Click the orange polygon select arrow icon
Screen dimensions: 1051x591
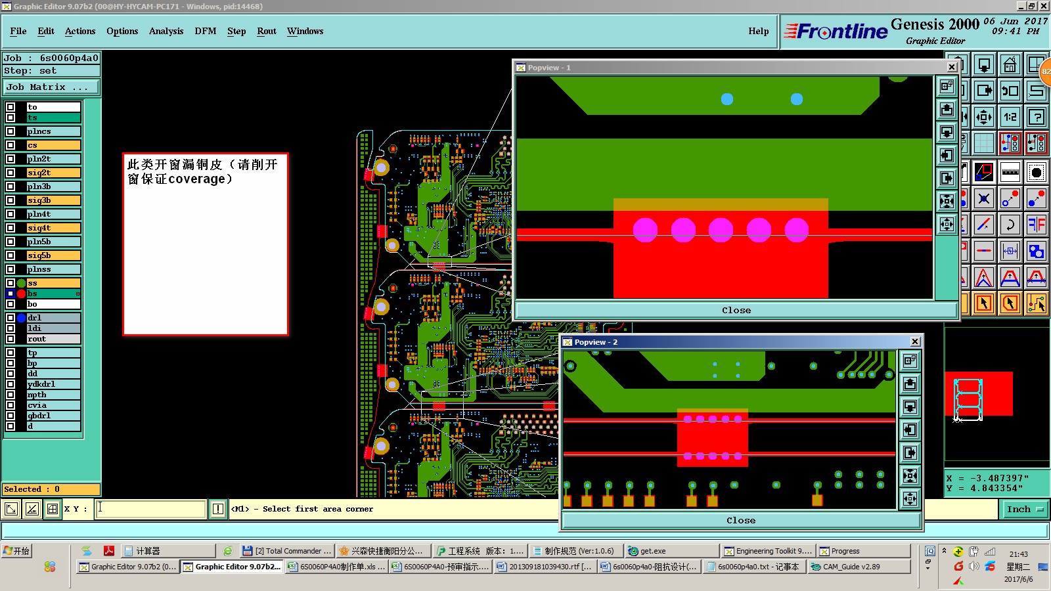[x=1010, y=303]
